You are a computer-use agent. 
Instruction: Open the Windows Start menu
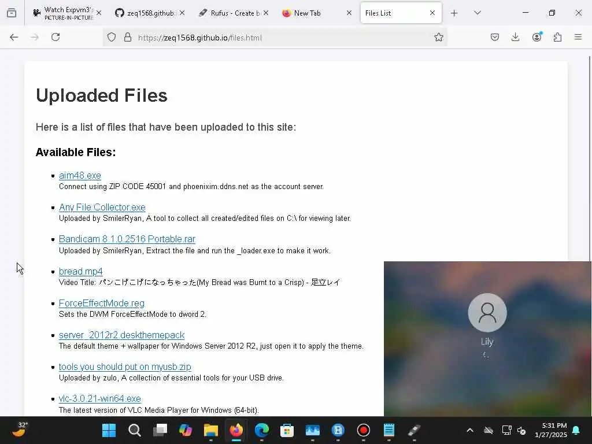(x=109, y=430)
